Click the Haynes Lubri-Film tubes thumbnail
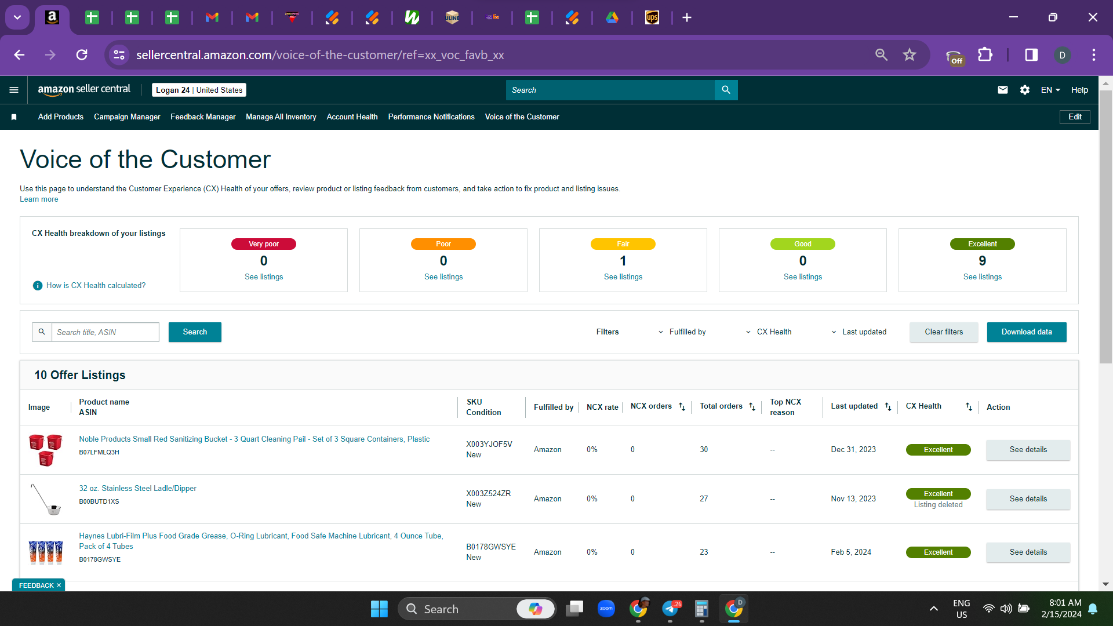 (46, 552)
